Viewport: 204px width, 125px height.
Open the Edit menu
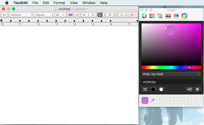[x=46, y=3]
